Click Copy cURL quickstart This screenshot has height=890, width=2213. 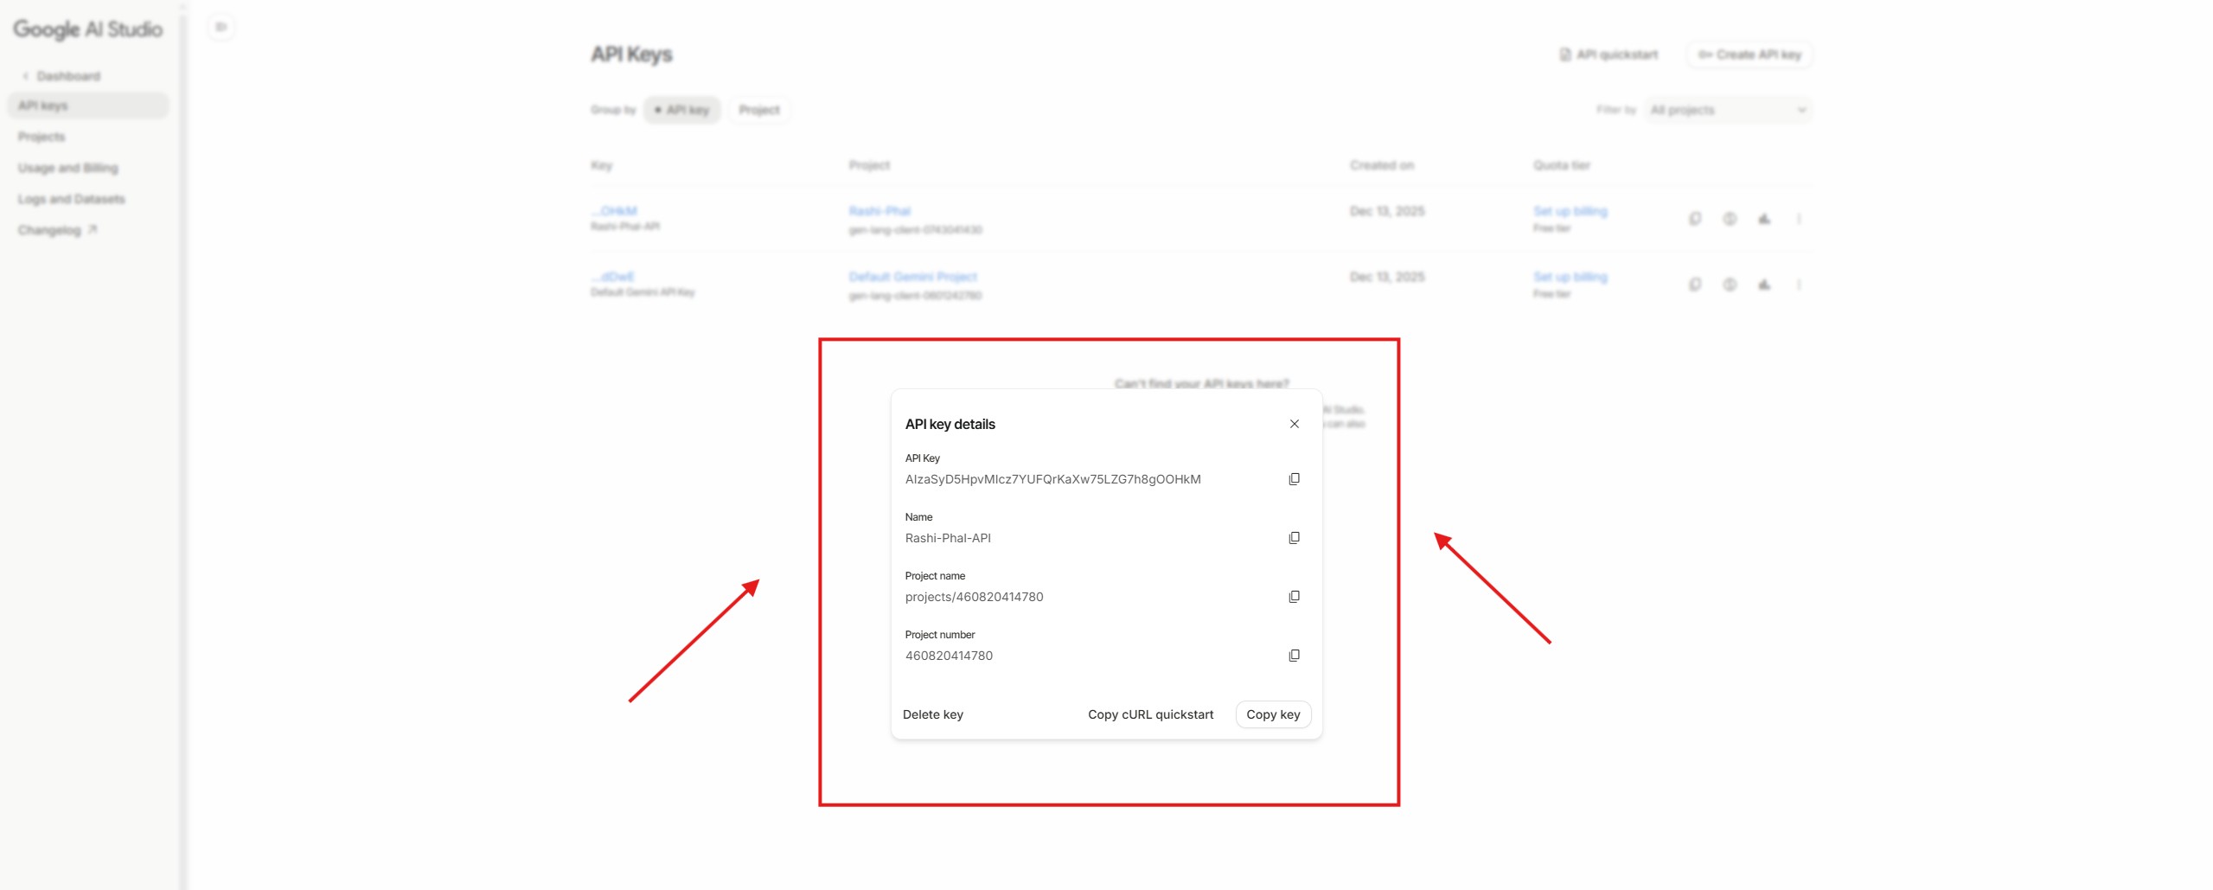point(1149,714)
